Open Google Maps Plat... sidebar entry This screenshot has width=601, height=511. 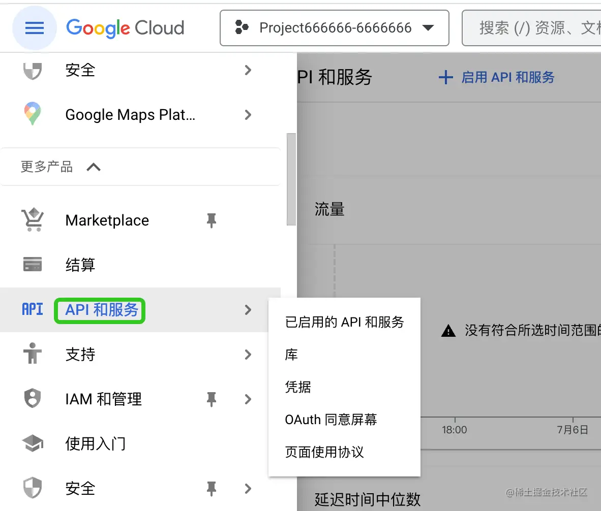tap(130, 114)
